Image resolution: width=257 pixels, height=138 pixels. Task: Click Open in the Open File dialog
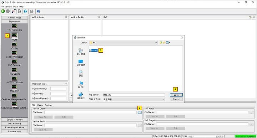[176, 95]
